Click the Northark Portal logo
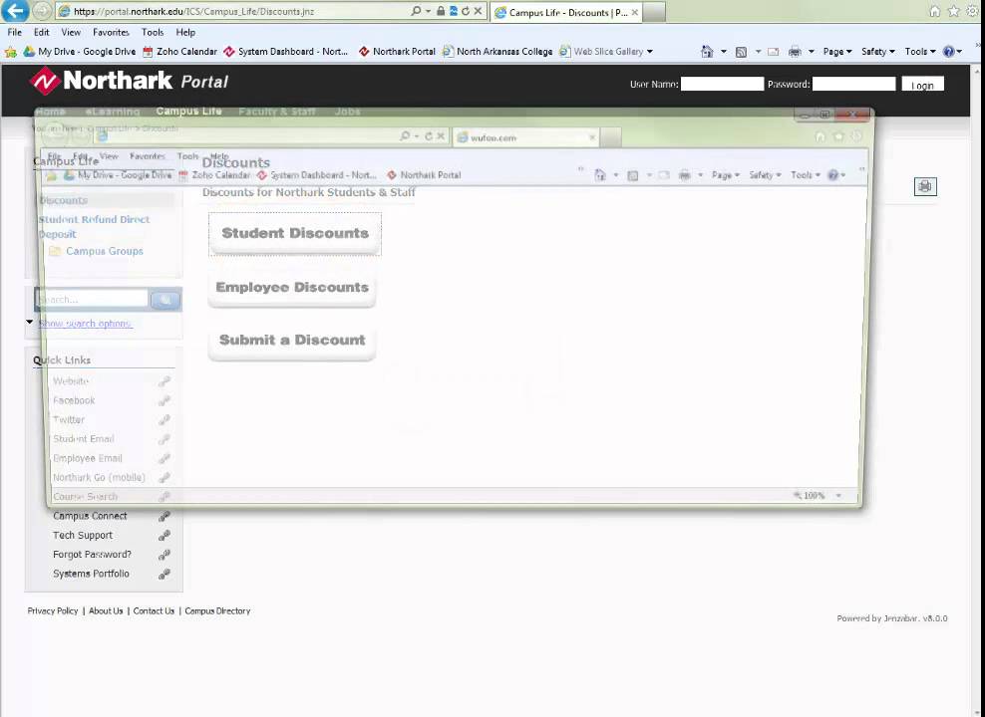This screenshot has width=985, height=717. point(130,81)
